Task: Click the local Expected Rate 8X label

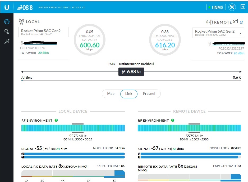Action: coord(111,166)
